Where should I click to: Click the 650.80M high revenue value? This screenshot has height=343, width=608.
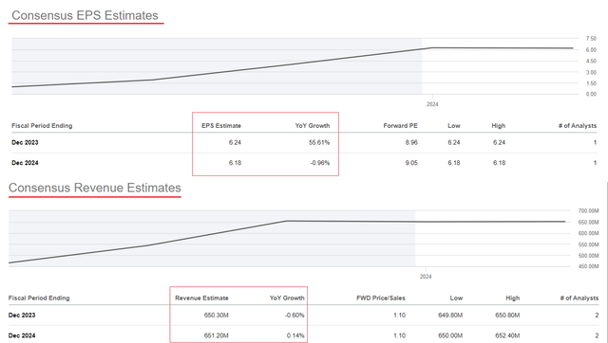point(507,316)
